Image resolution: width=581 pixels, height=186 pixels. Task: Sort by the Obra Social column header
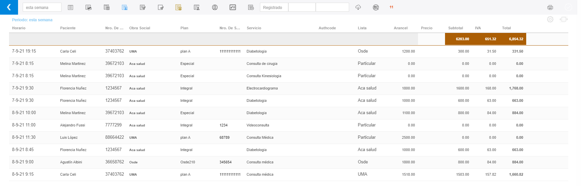(140, 28)
